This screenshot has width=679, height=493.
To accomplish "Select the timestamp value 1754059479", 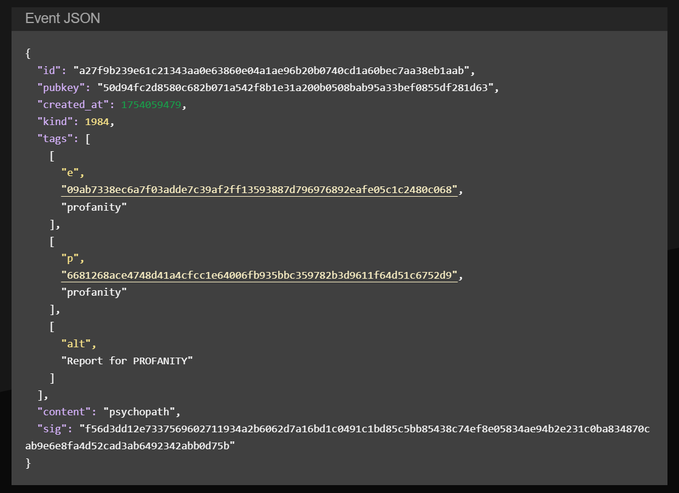I will (151, 105).
